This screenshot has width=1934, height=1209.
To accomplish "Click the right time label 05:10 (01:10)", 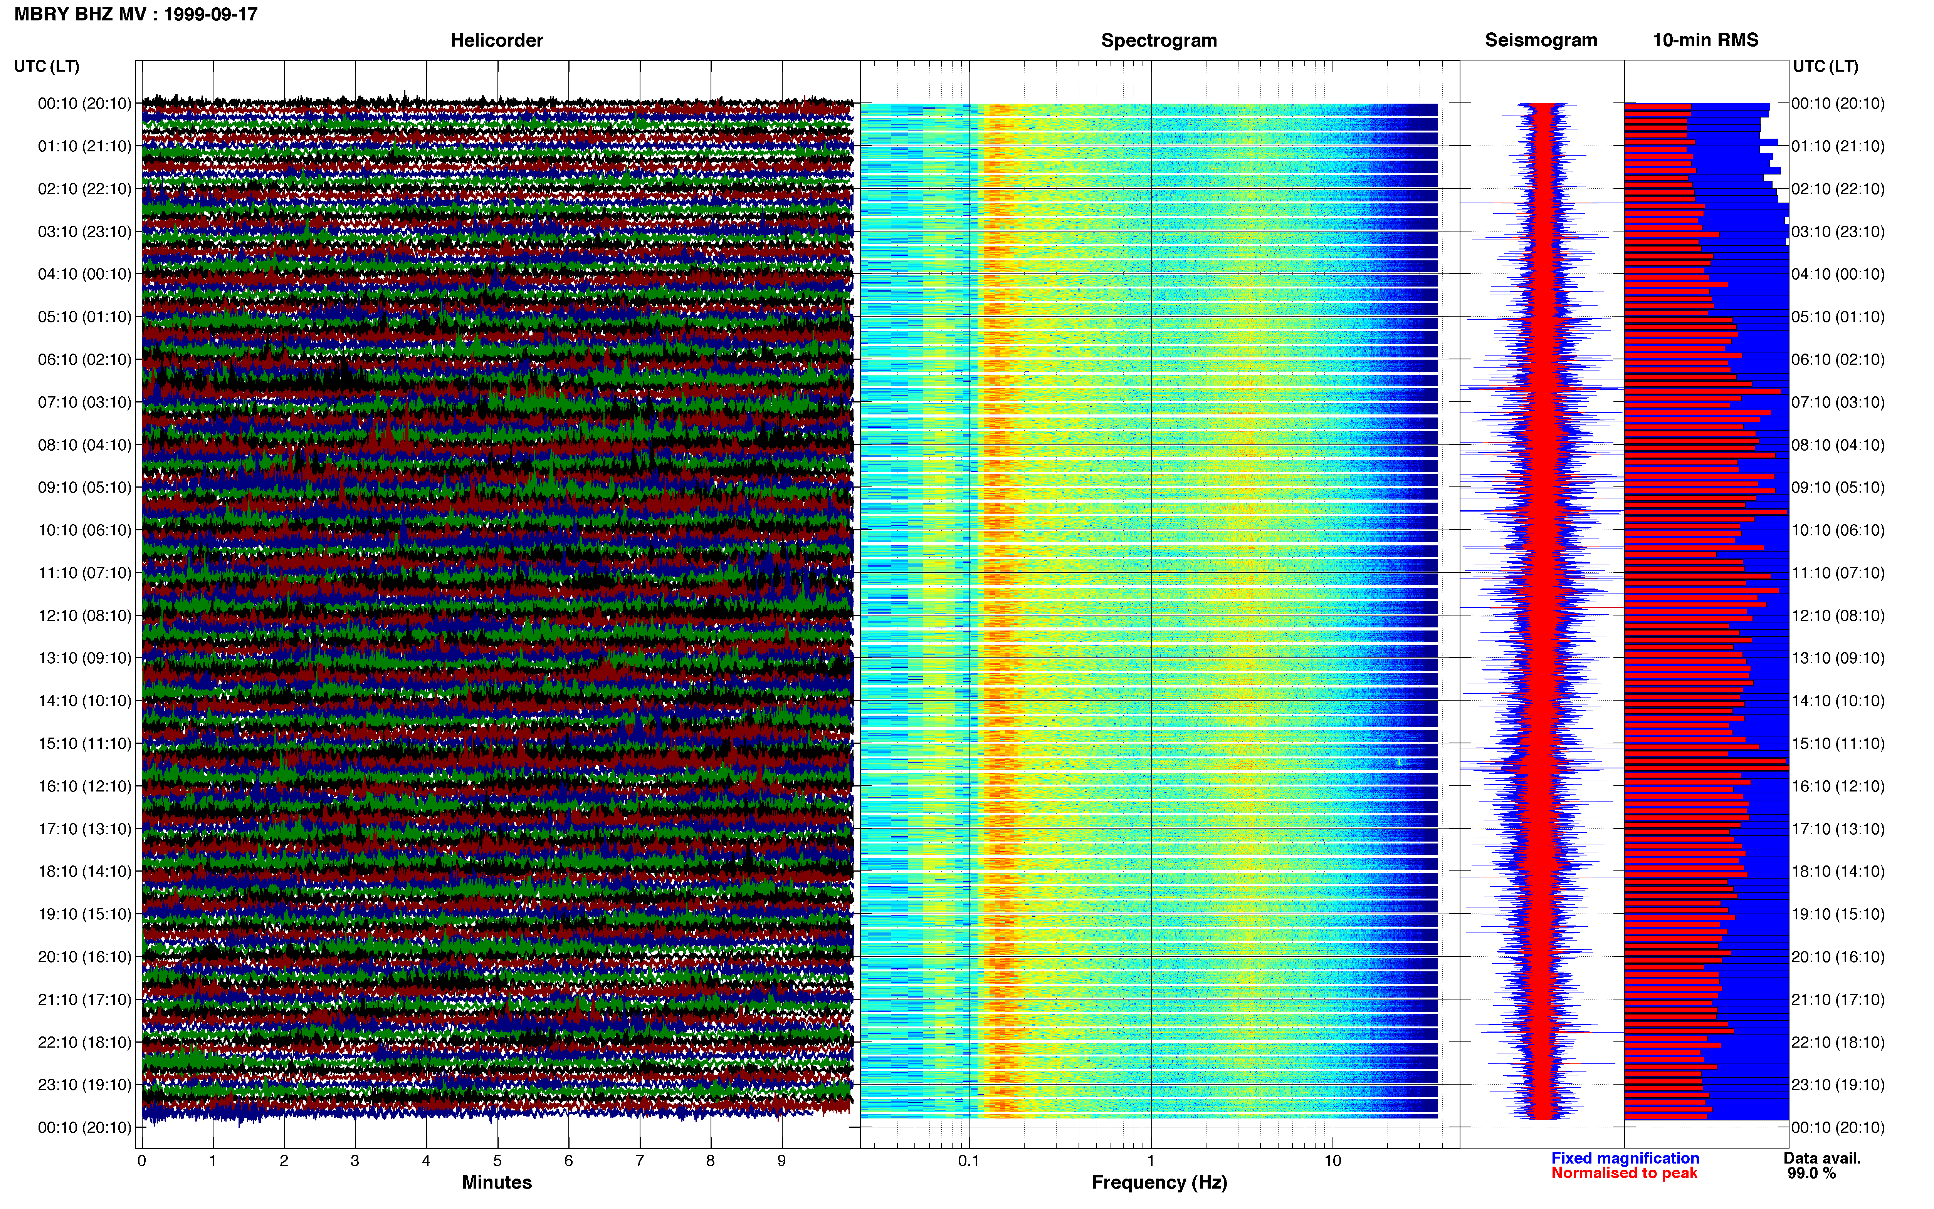I will (x=1838, y=317).
